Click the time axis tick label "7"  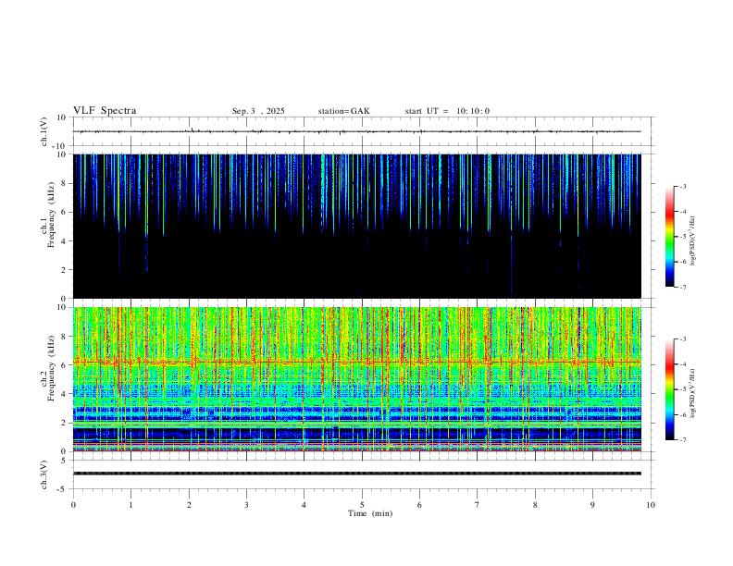tap(478, 505)
